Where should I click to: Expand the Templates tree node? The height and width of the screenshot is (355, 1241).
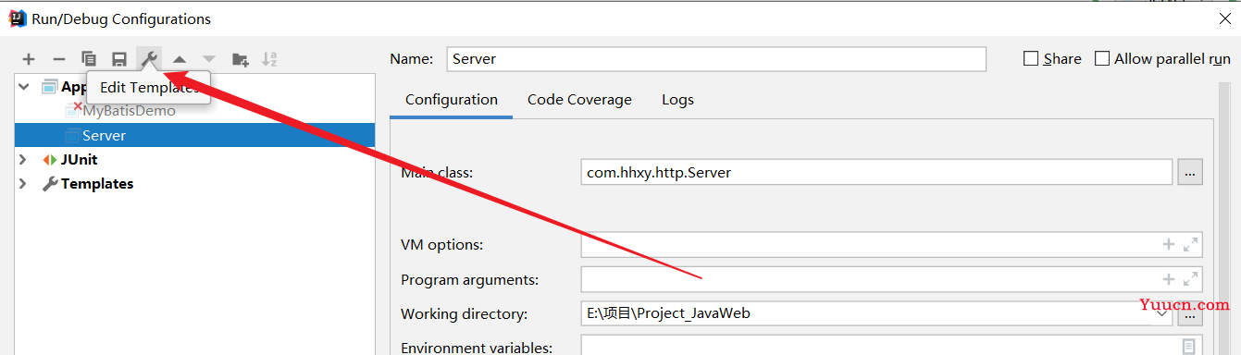tap(23, 184)
